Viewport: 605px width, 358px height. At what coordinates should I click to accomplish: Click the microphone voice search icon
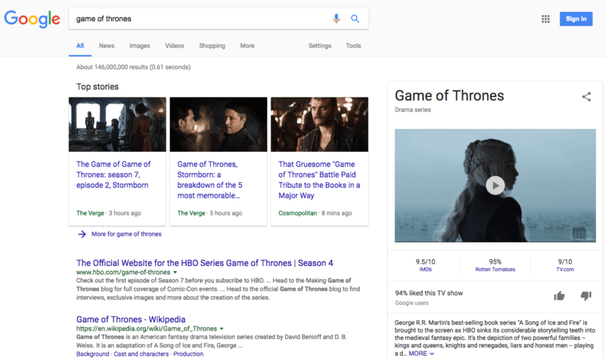(337, 19)
